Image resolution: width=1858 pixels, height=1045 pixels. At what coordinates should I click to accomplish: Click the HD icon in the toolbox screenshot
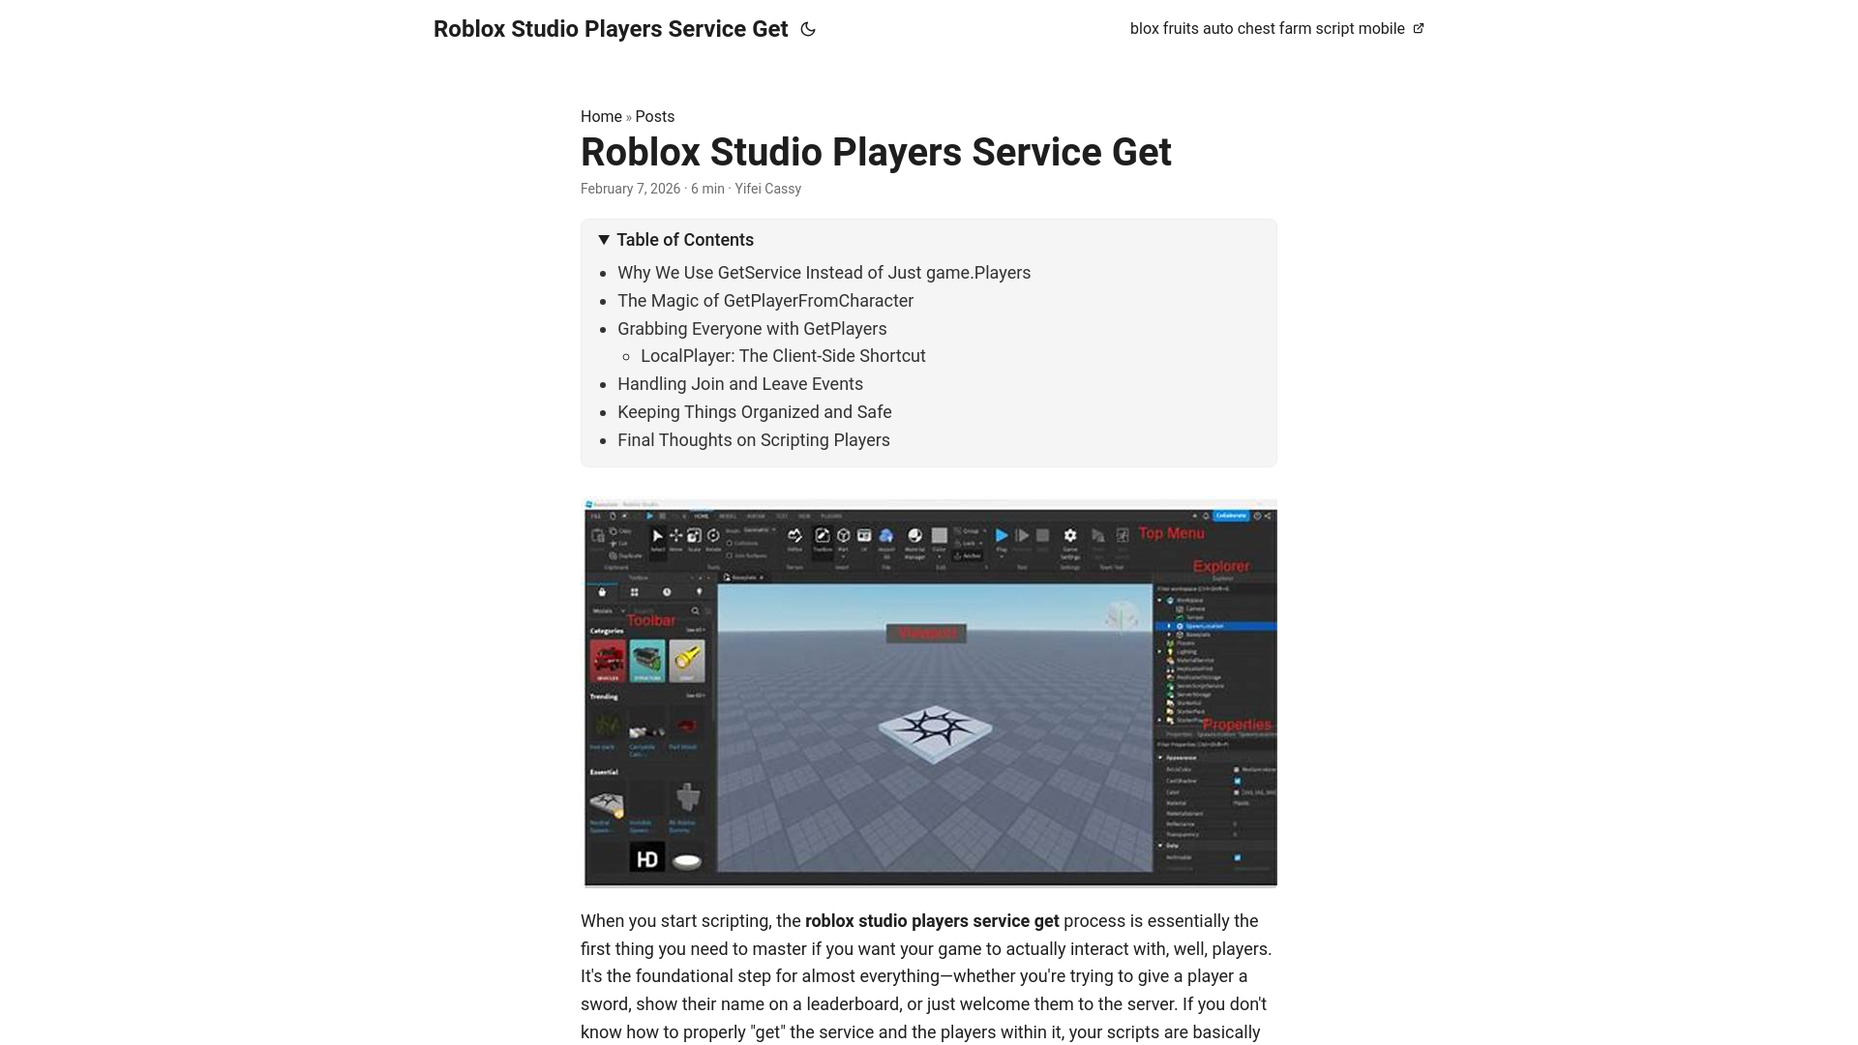646,857
